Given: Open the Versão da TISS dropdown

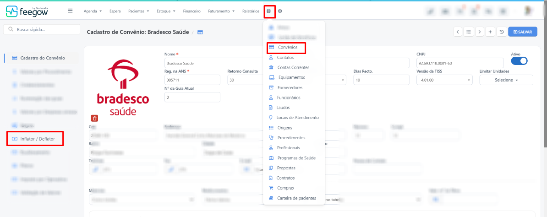Looking at the screenshot, I should (444, 80).
